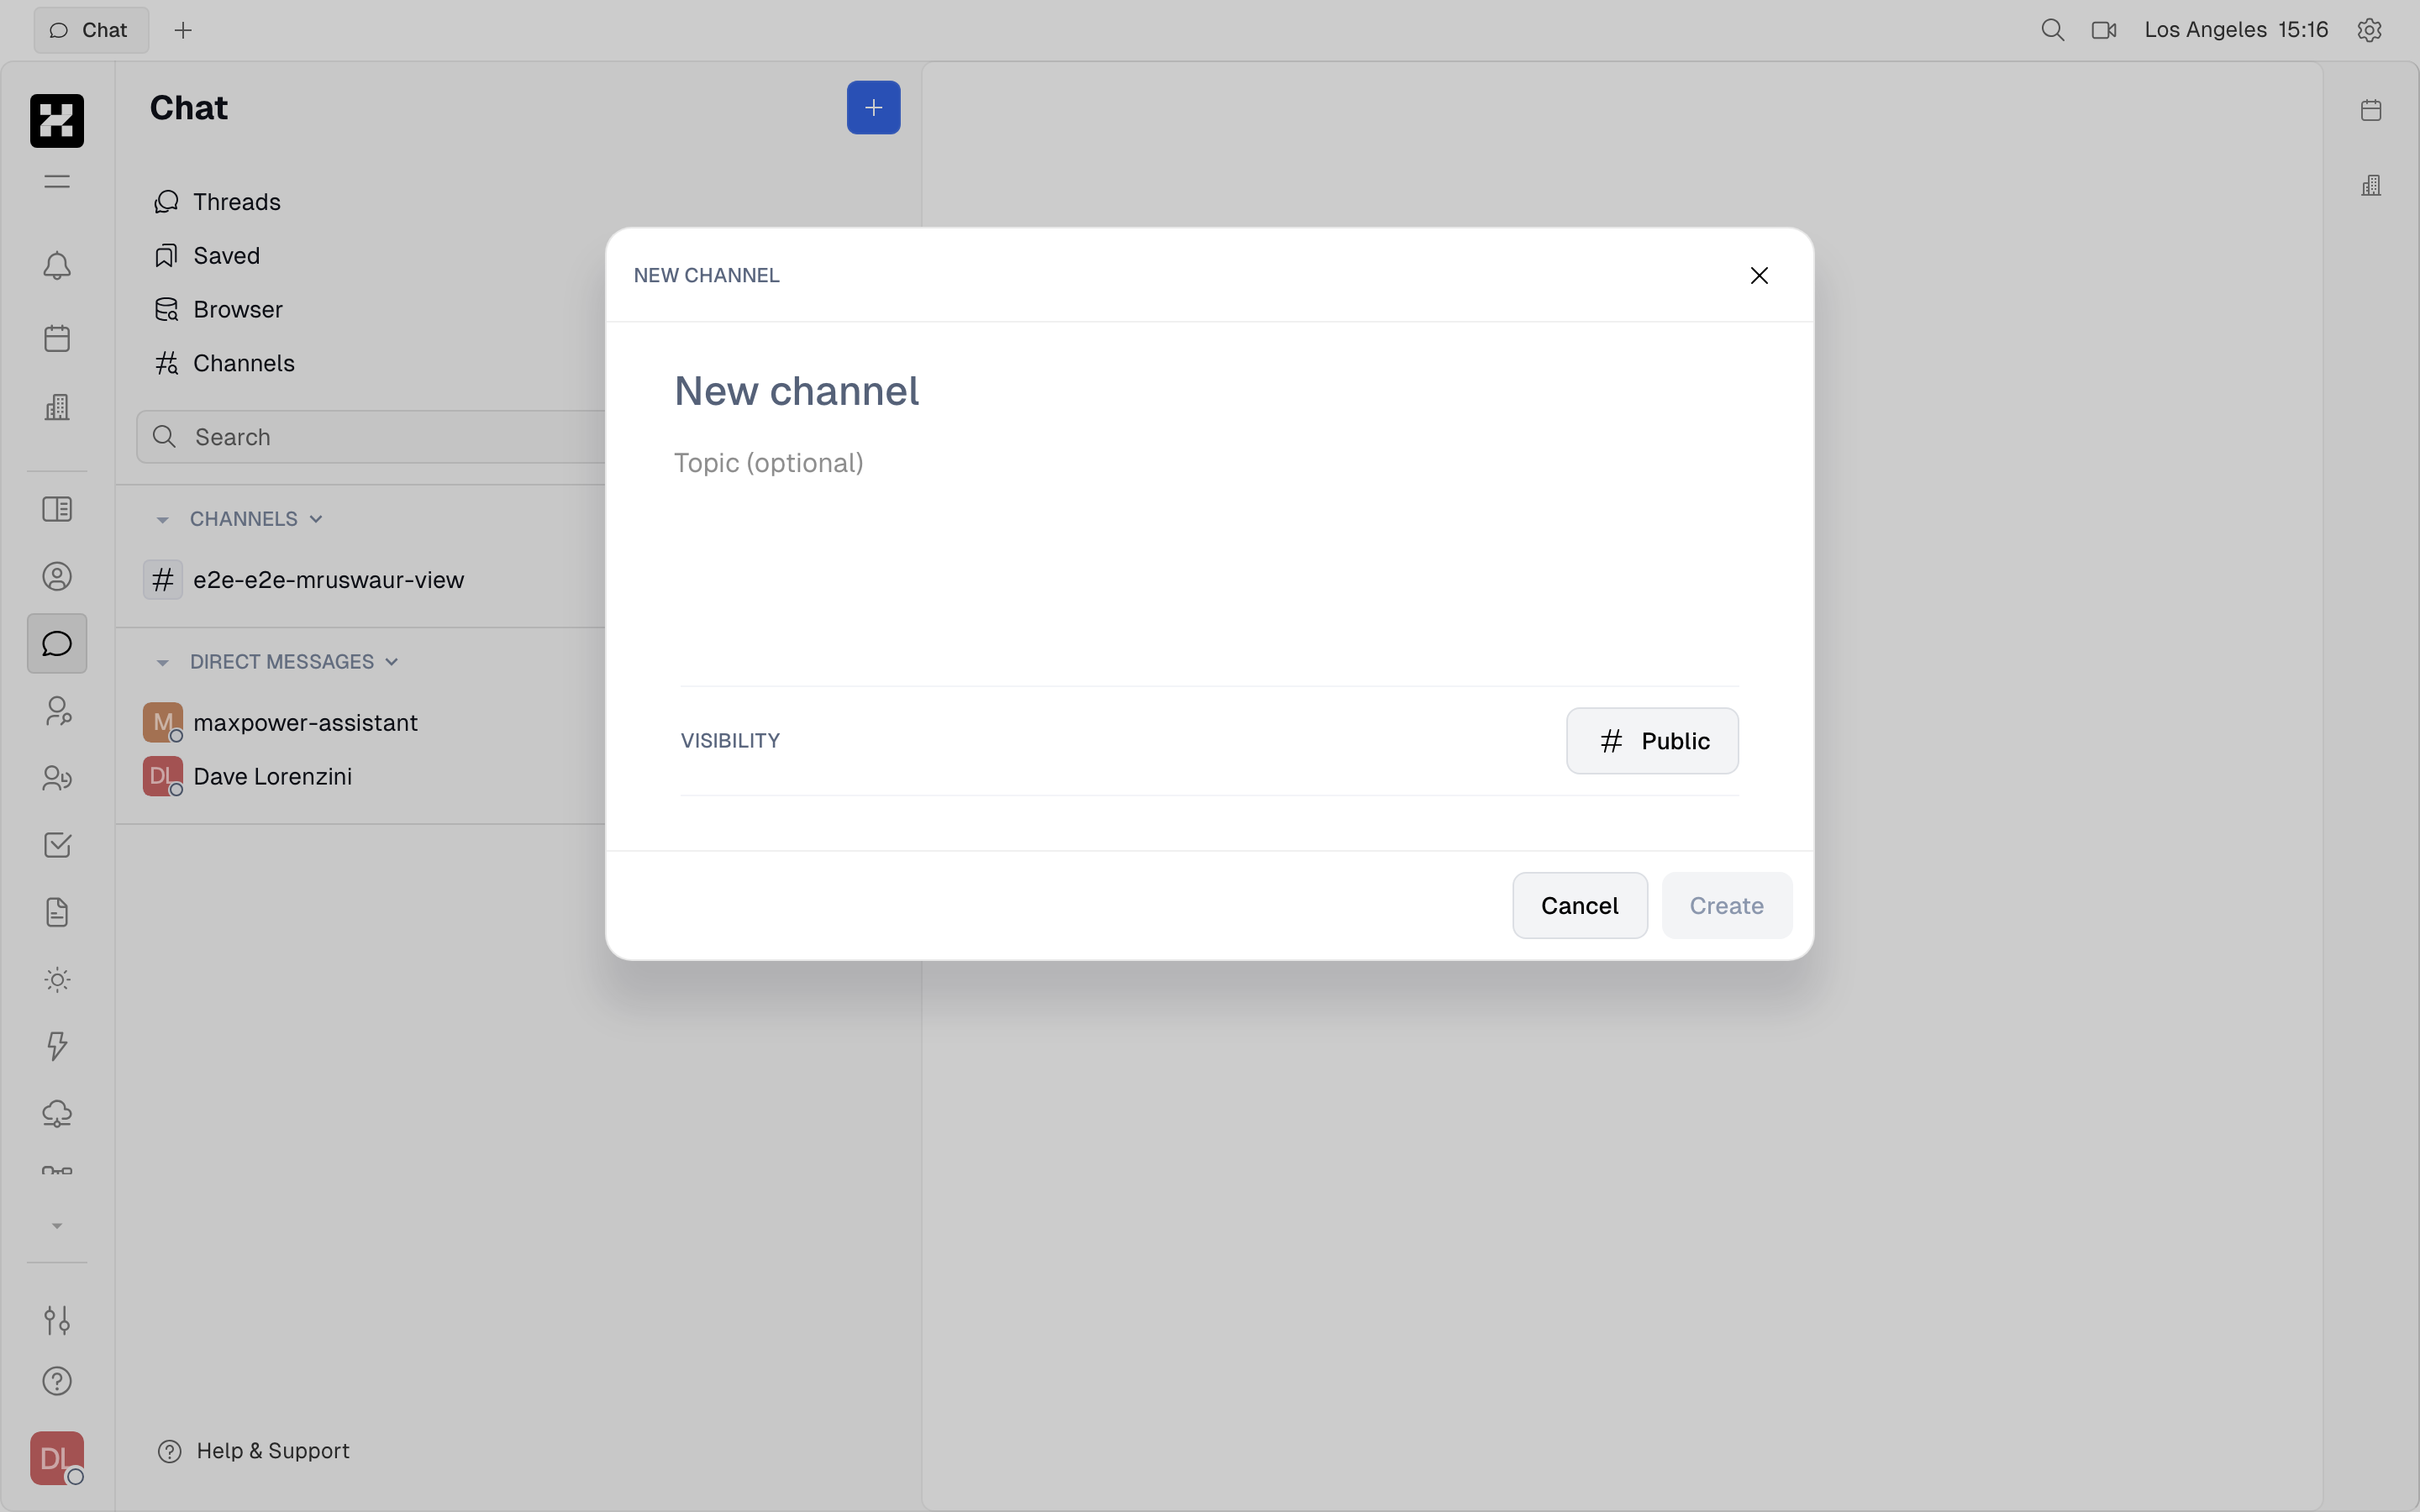
Task: Open the right panel building icon
Action: click(x=2371, y=185)
